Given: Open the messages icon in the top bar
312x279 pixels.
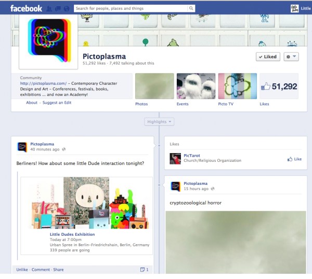Looking at the screenshot, I should [x=57, y=8].
